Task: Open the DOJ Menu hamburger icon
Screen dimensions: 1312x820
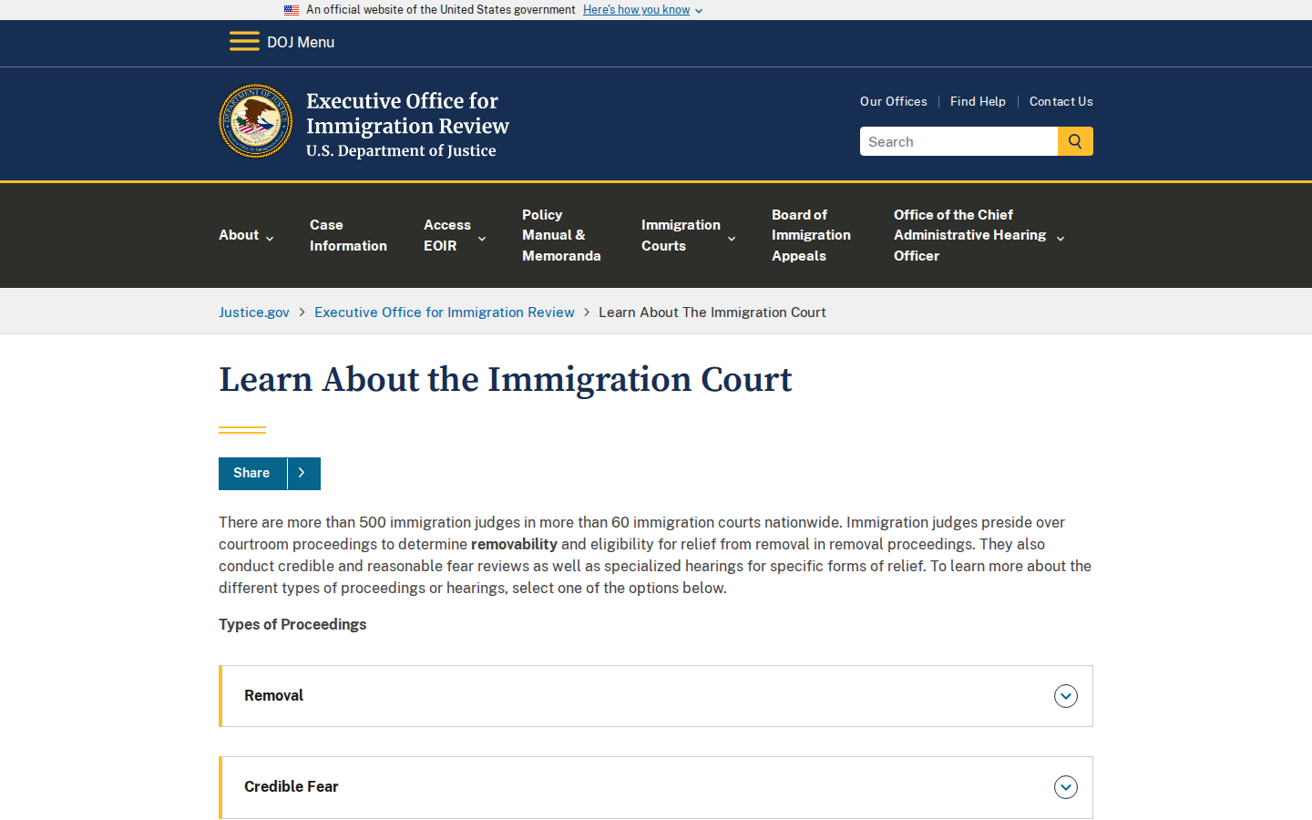Action: click(x=244, y=42)
